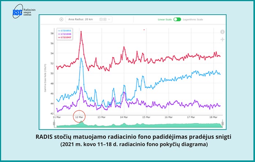Toggle LT21048 series in the legend
The image size is (255, 162).
[64, 34]
